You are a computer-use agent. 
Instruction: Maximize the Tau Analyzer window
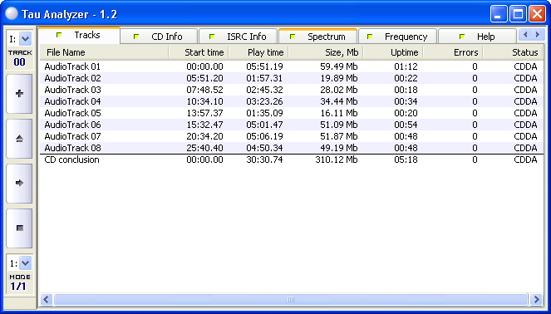click(x=518, y=14)
